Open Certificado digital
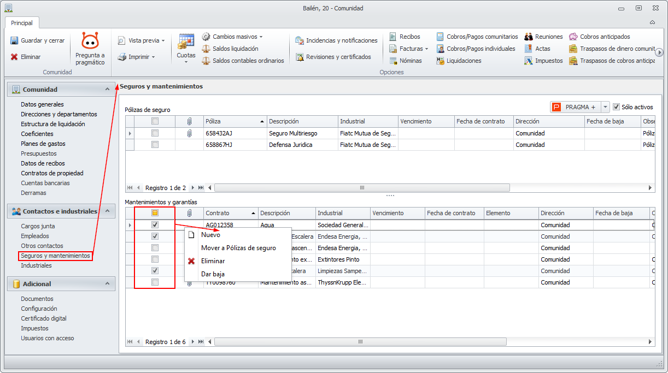 click(x=44, y=318)
